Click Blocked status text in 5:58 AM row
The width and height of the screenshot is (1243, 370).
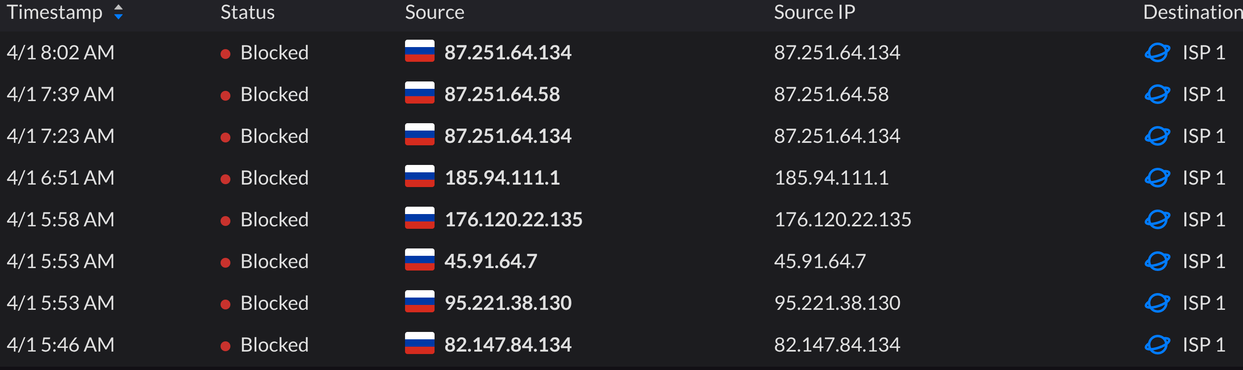274,219
